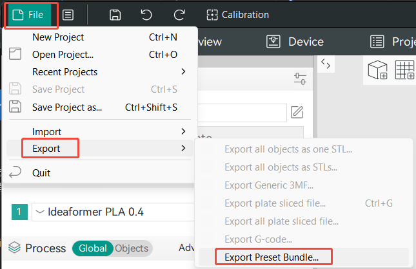Choose Save Project as... entry
The height and width of the screenshot is (269, 416).
99,107
